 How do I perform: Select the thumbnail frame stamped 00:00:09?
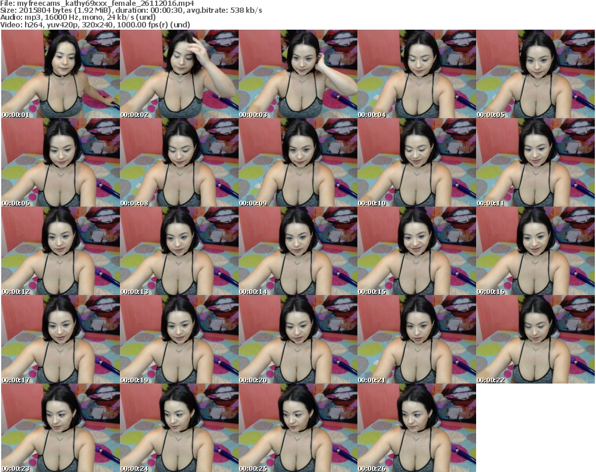point(298,162)
